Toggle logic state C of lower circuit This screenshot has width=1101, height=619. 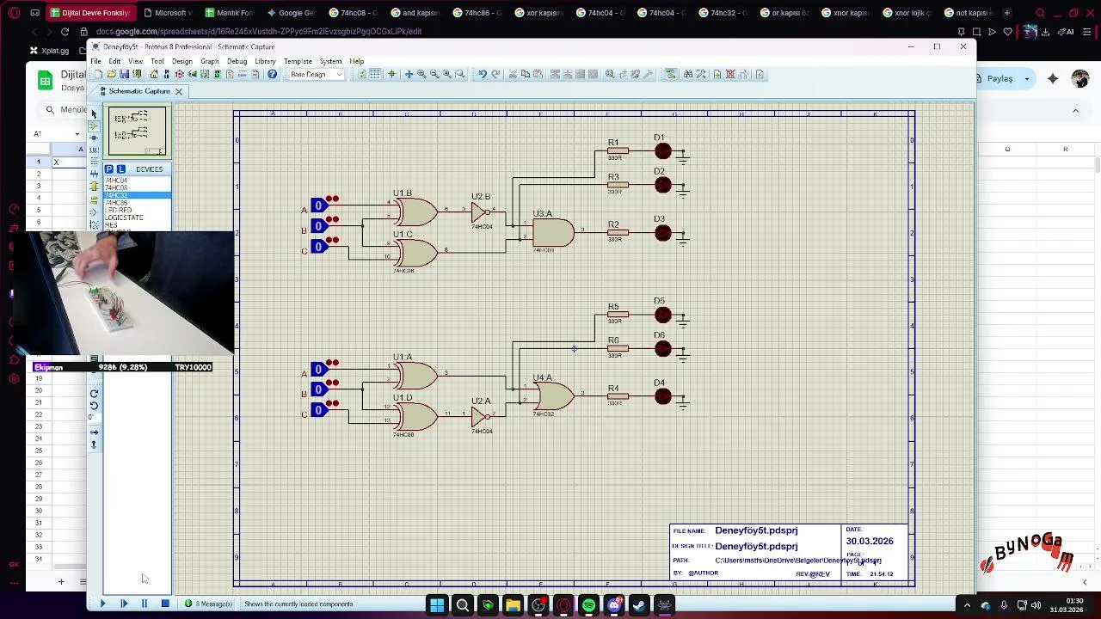318,411
